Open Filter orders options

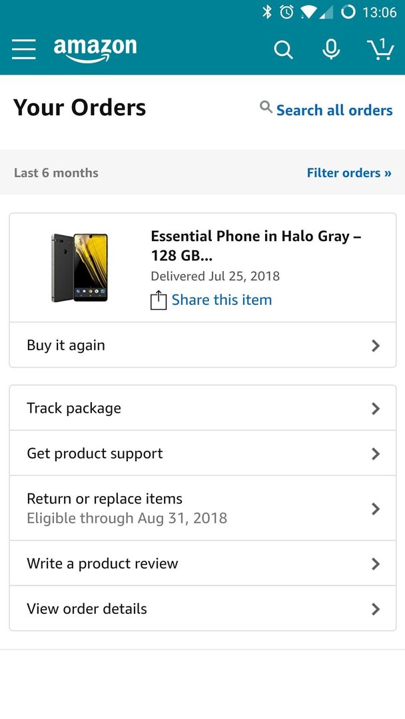click(x=349, y=173)
